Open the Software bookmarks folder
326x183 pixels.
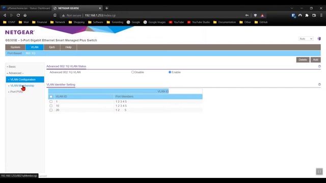coord(96,22)
